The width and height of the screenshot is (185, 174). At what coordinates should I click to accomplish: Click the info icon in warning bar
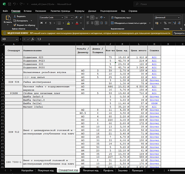(5, 33)
